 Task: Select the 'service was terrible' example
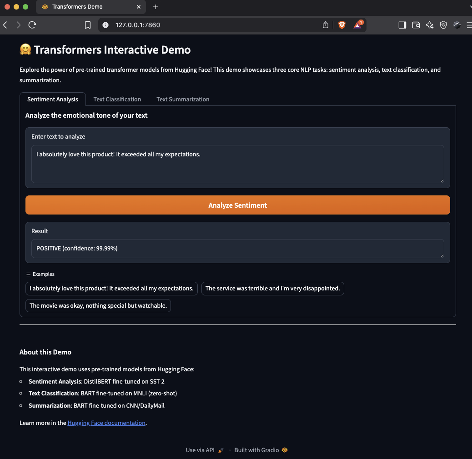point(272,289)
